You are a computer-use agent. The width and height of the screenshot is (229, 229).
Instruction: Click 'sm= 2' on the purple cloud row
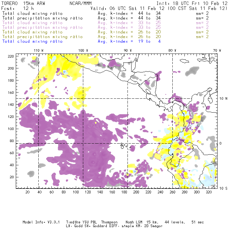coord(202,23)
